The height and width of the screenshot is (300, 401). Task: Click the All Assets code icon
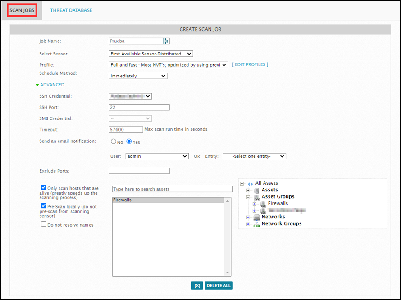250,183
